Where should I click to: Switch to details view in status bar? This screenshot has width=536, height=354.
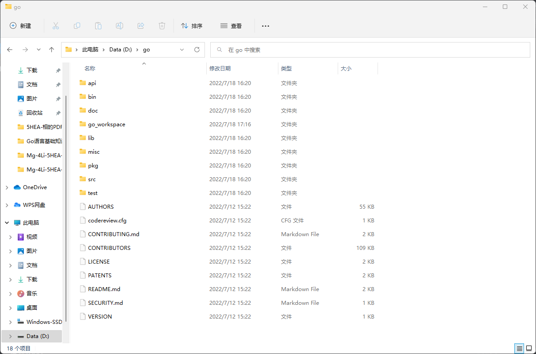520,348
